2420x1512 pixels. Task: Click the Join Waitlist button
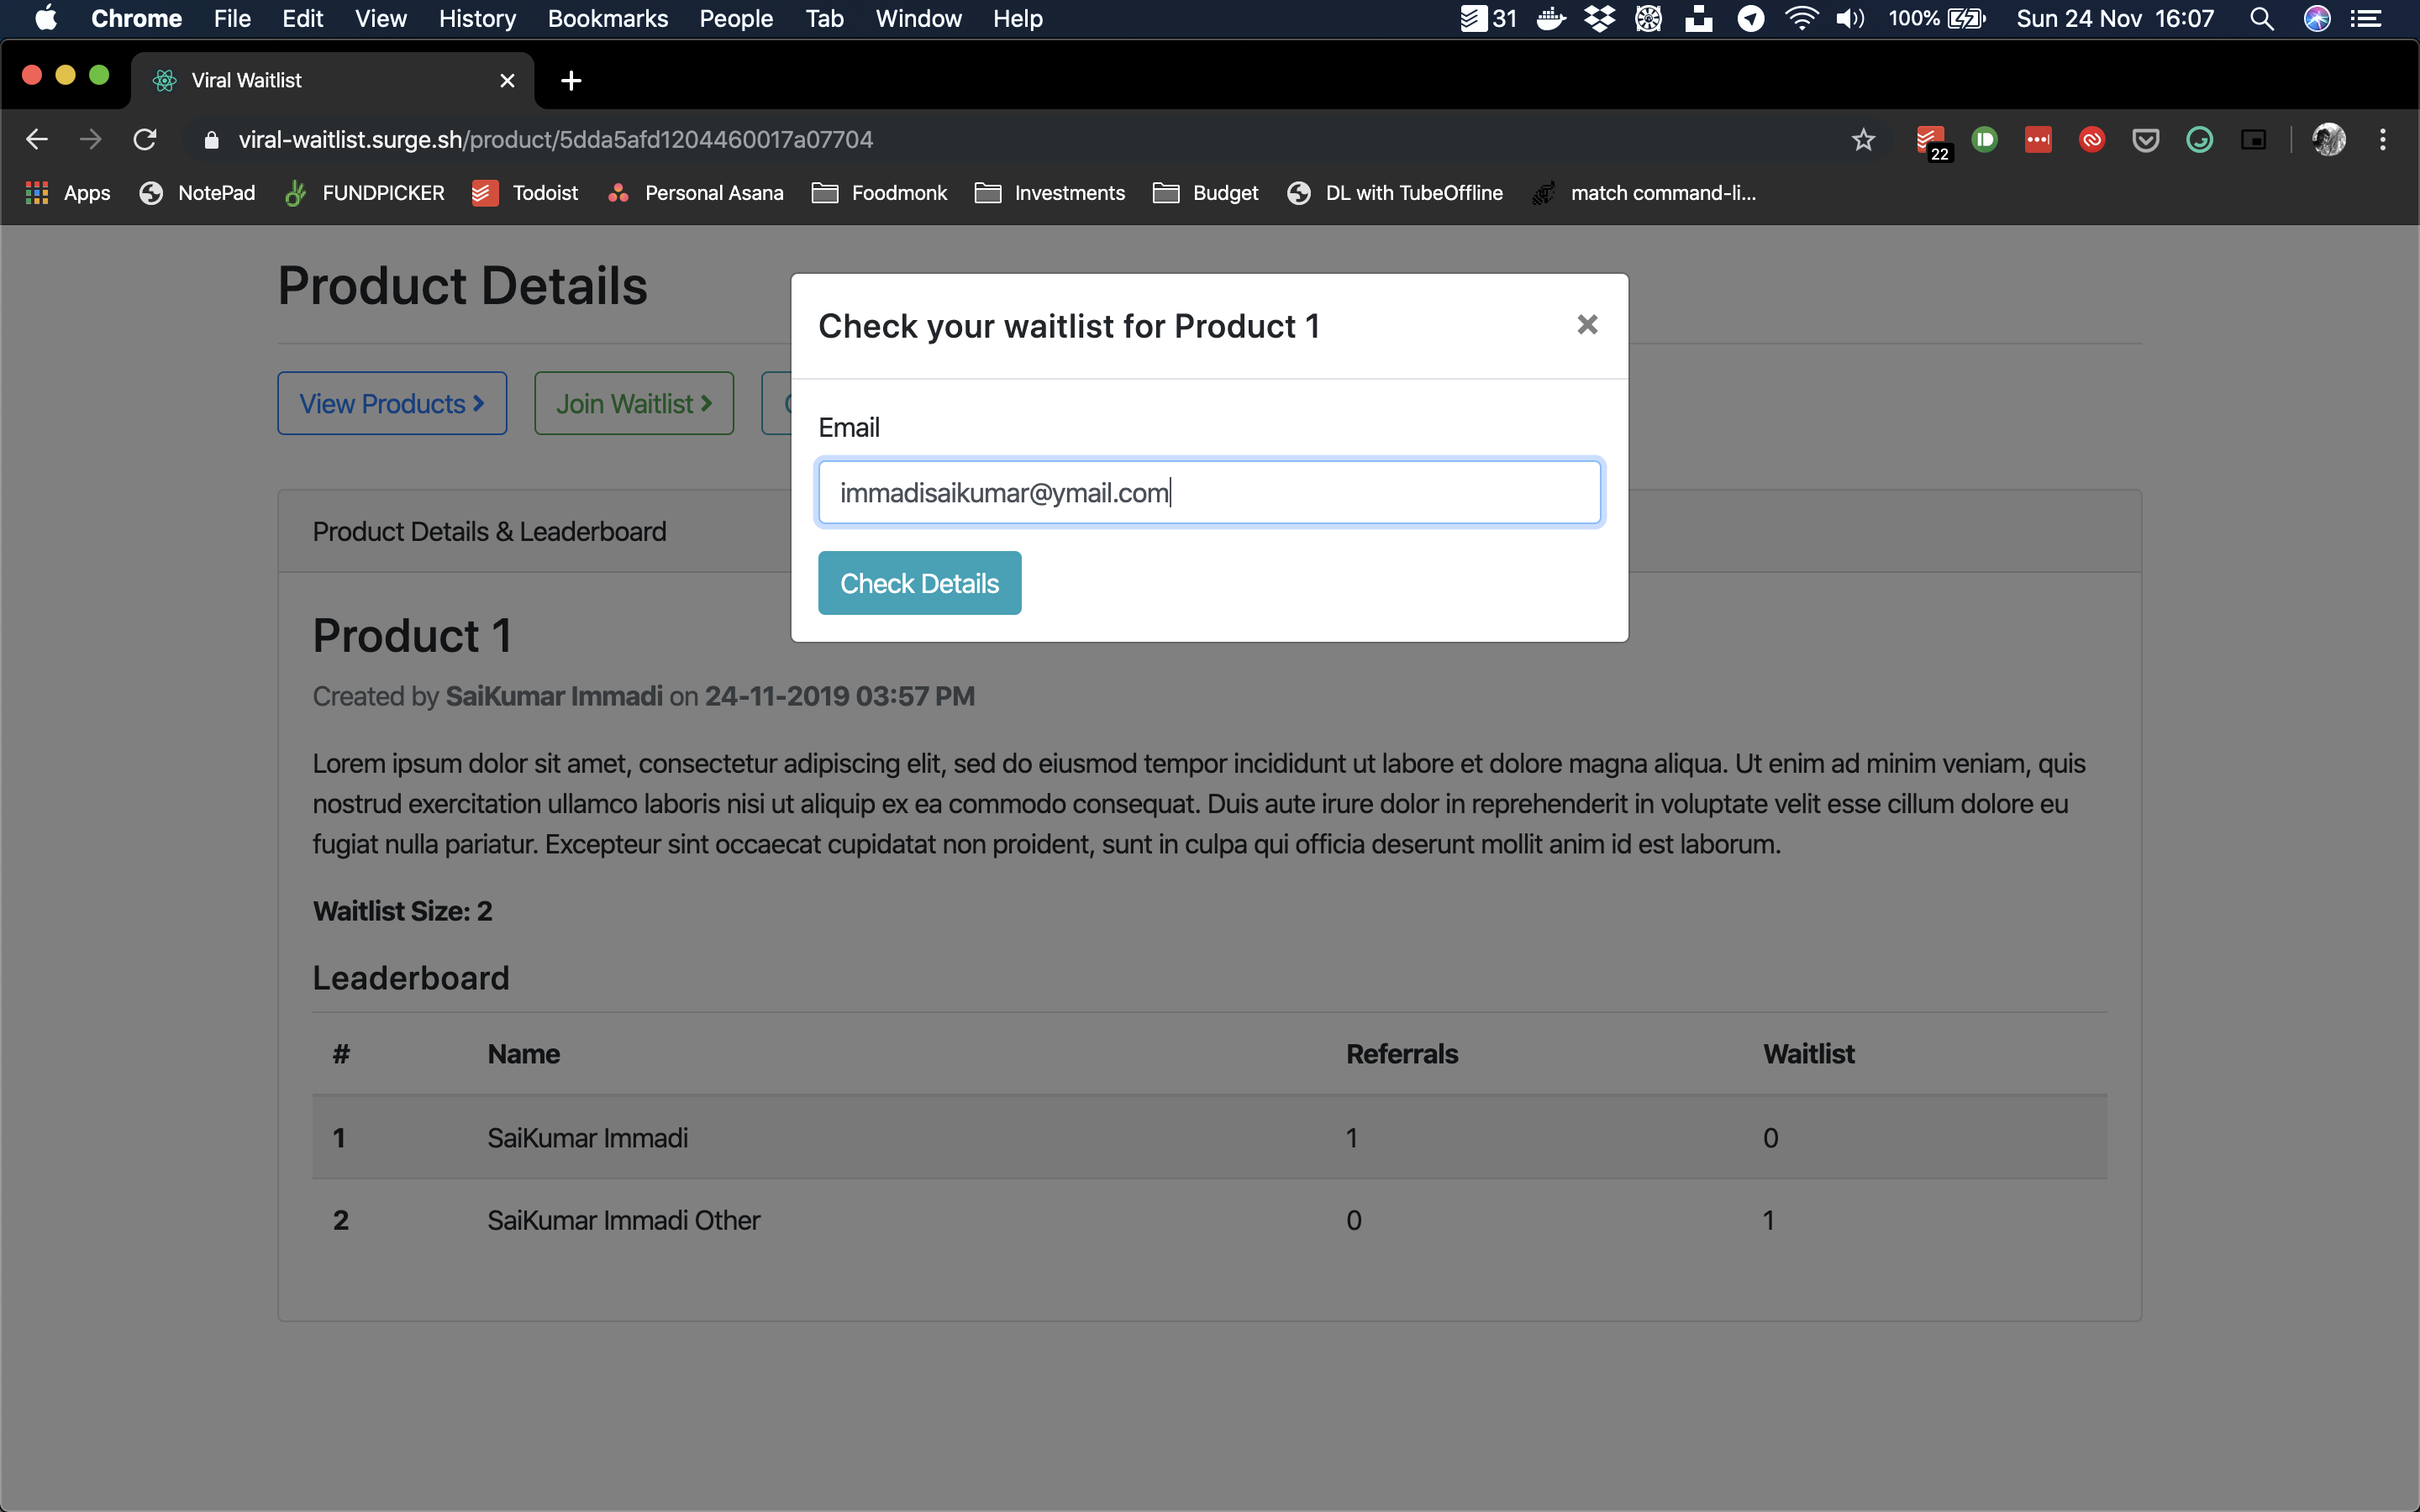[633, 403]
